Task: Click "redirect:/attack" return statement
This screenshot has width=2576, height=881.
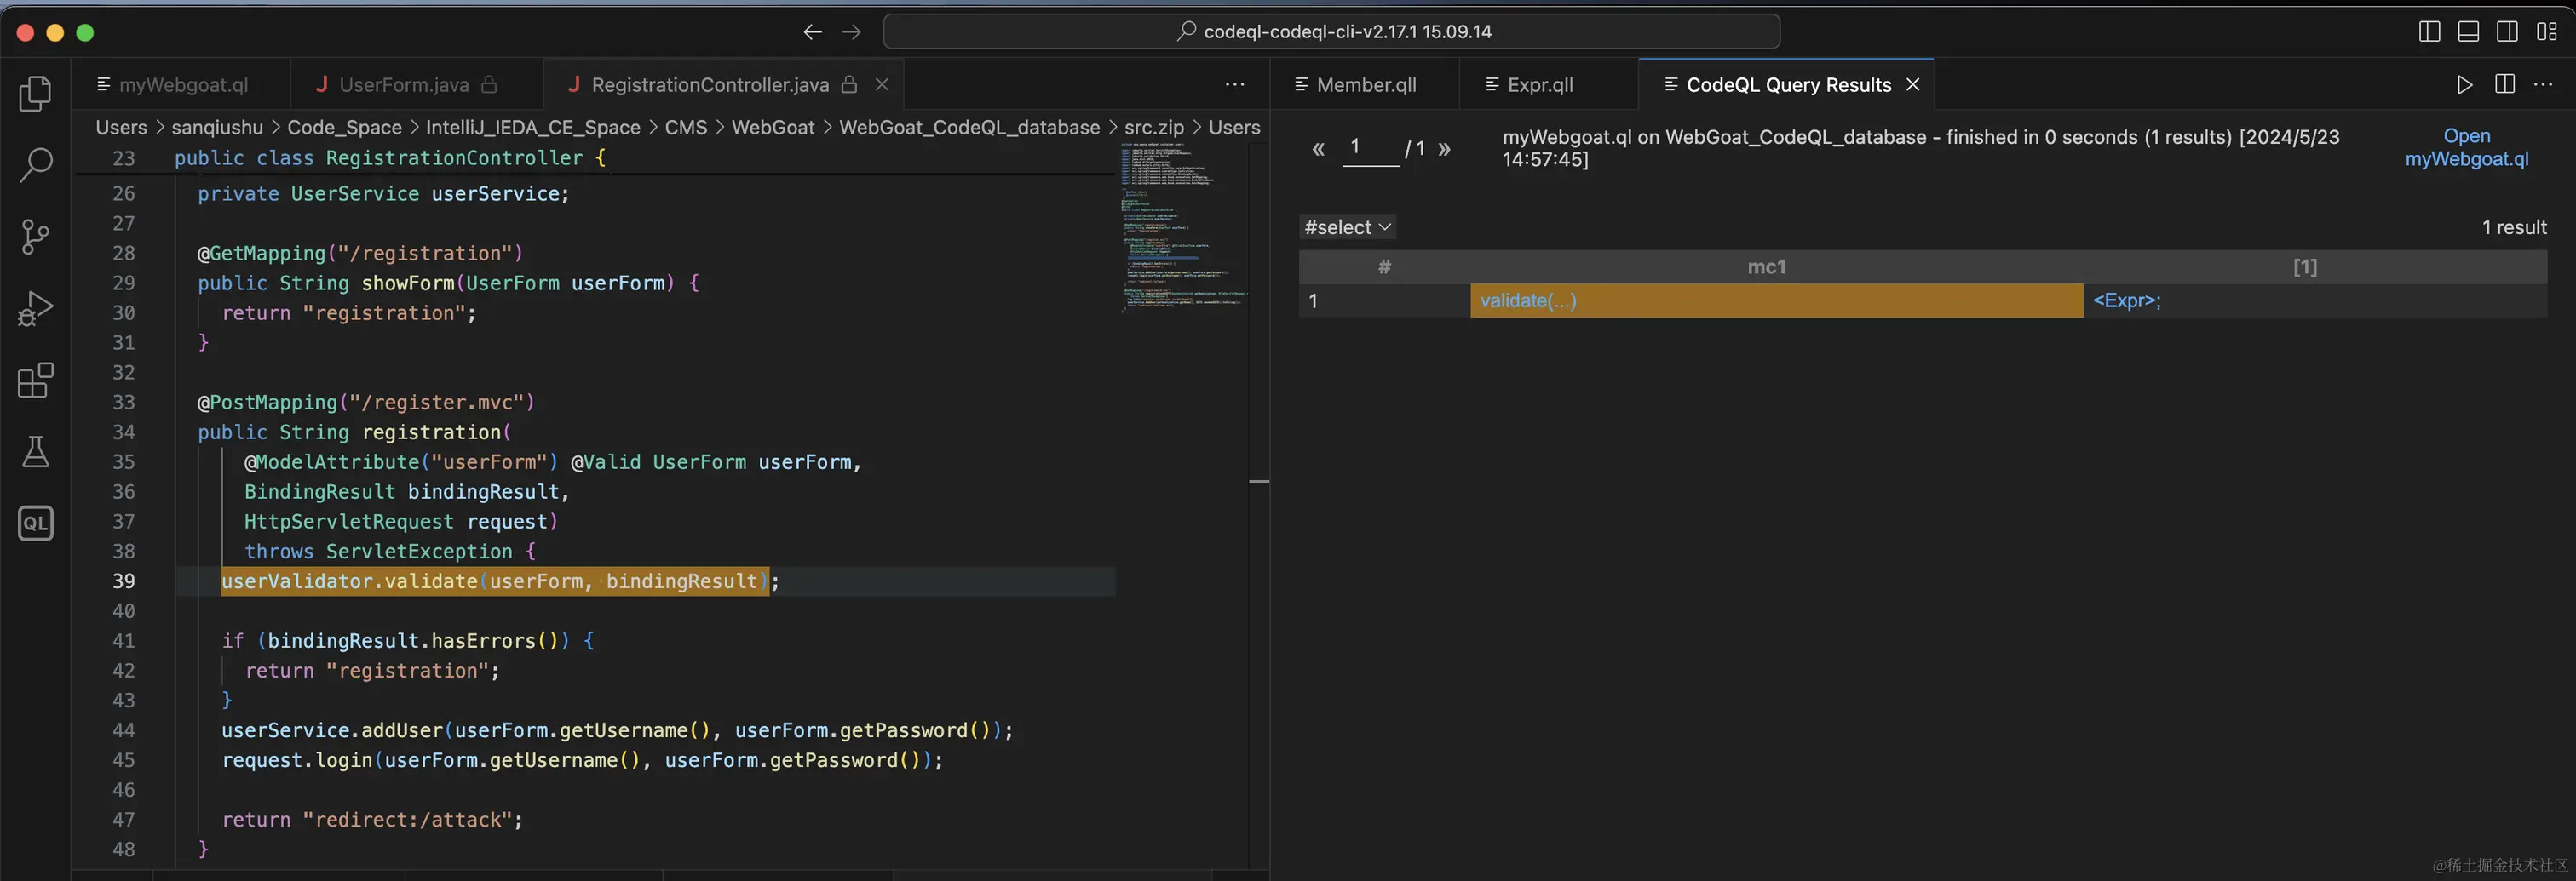Action: (x=372, y=820)
